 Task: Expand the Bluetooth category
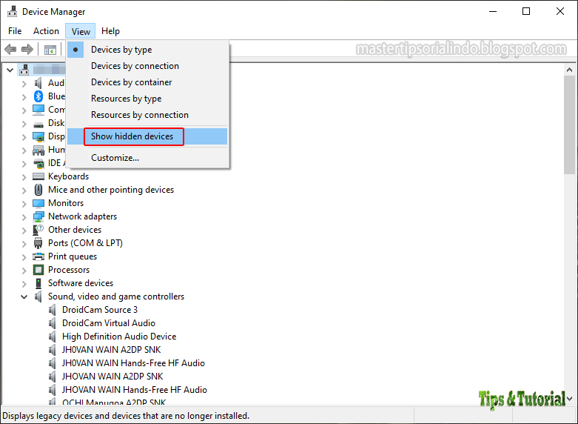24,97
